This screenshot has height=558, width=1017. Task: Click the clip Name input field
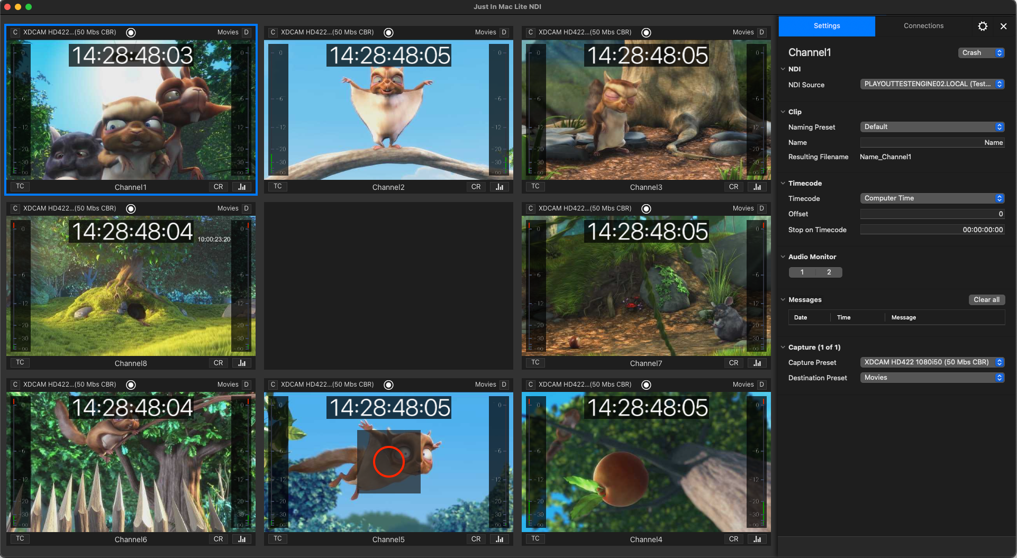(932, 143)
